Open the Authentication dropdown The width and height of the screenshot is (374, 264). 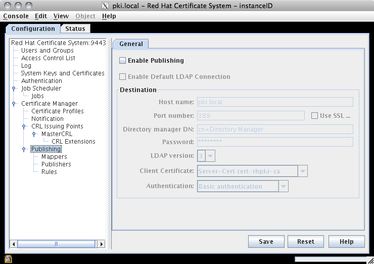tap(284, 186)
